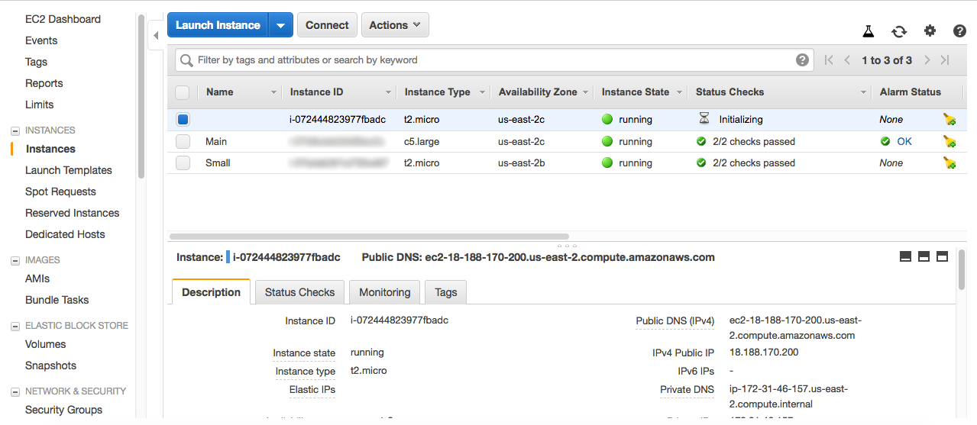Screen dimensions: 977x425
Task: Click the sidebar vertical scrollbar
Action: pos(141,97)
